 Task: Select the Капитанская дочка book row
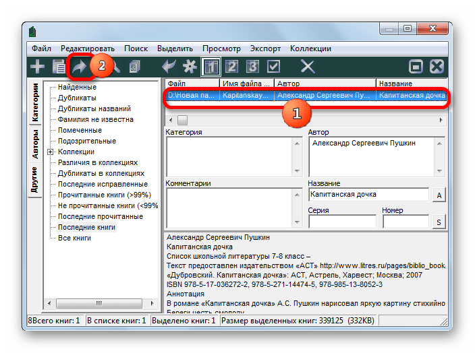tap(306, 95)
